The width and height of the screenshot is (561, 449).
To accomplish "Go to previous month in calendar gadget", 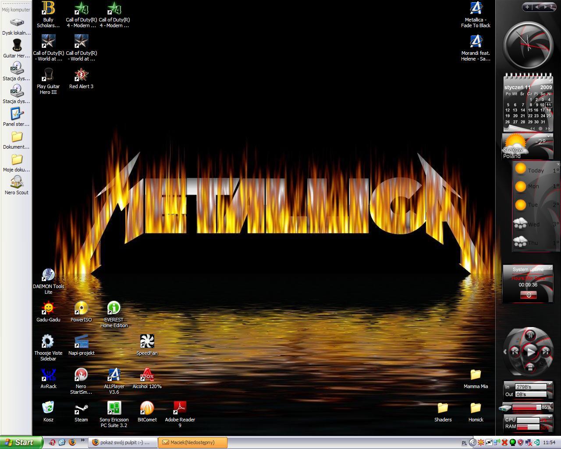I will tap(533, 128).
